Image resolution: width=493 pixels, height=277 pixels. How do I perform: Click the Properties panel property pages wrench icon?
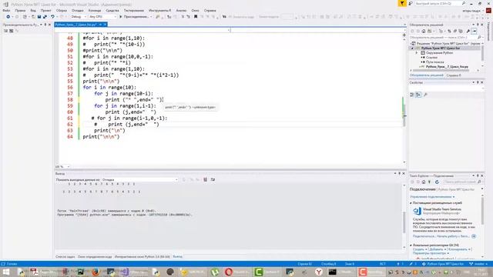tap(425, 95)
